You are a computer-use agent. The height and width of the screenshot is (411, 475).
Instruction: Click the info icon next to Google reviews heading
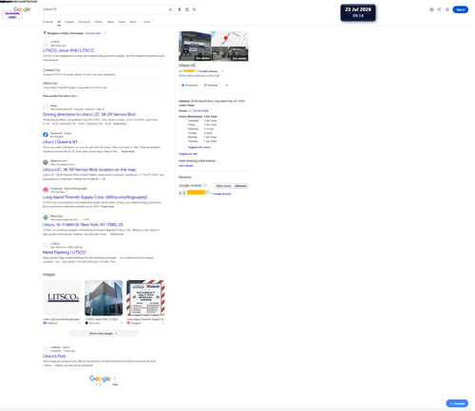(205, 185)
